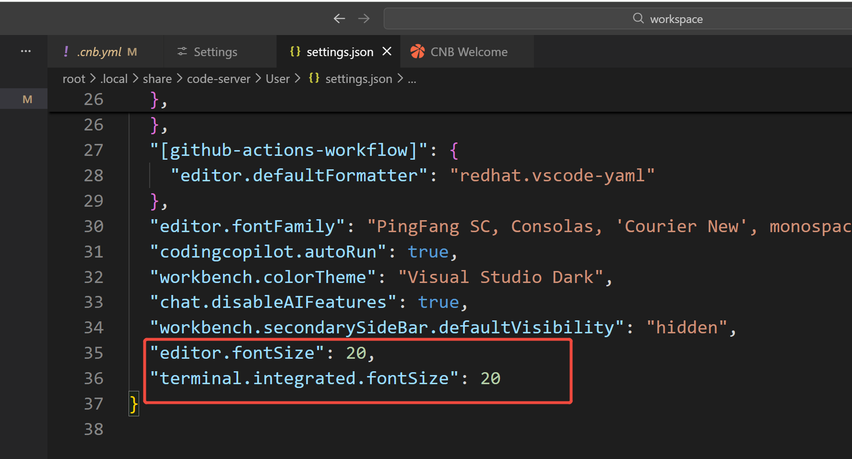The width and height of the screenshot is (852, 459).
Task: Go forward with the right arrow
Action: tap(364, 19)
